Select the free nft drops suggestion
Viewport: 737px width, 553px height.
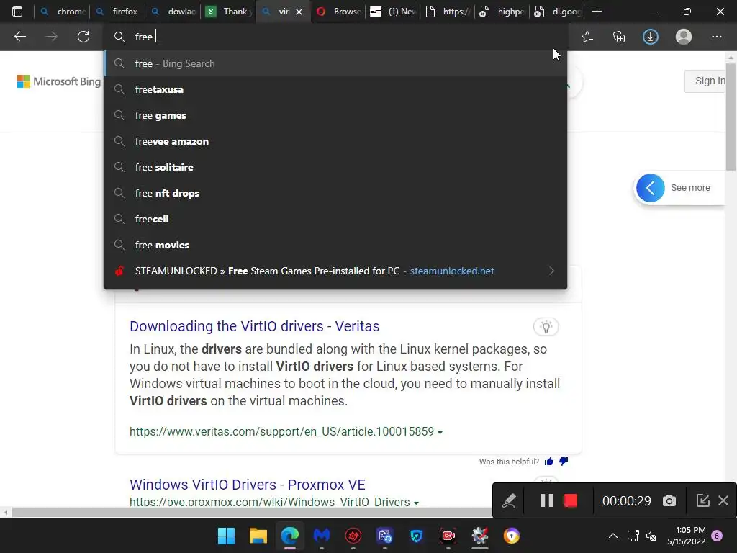335,193
